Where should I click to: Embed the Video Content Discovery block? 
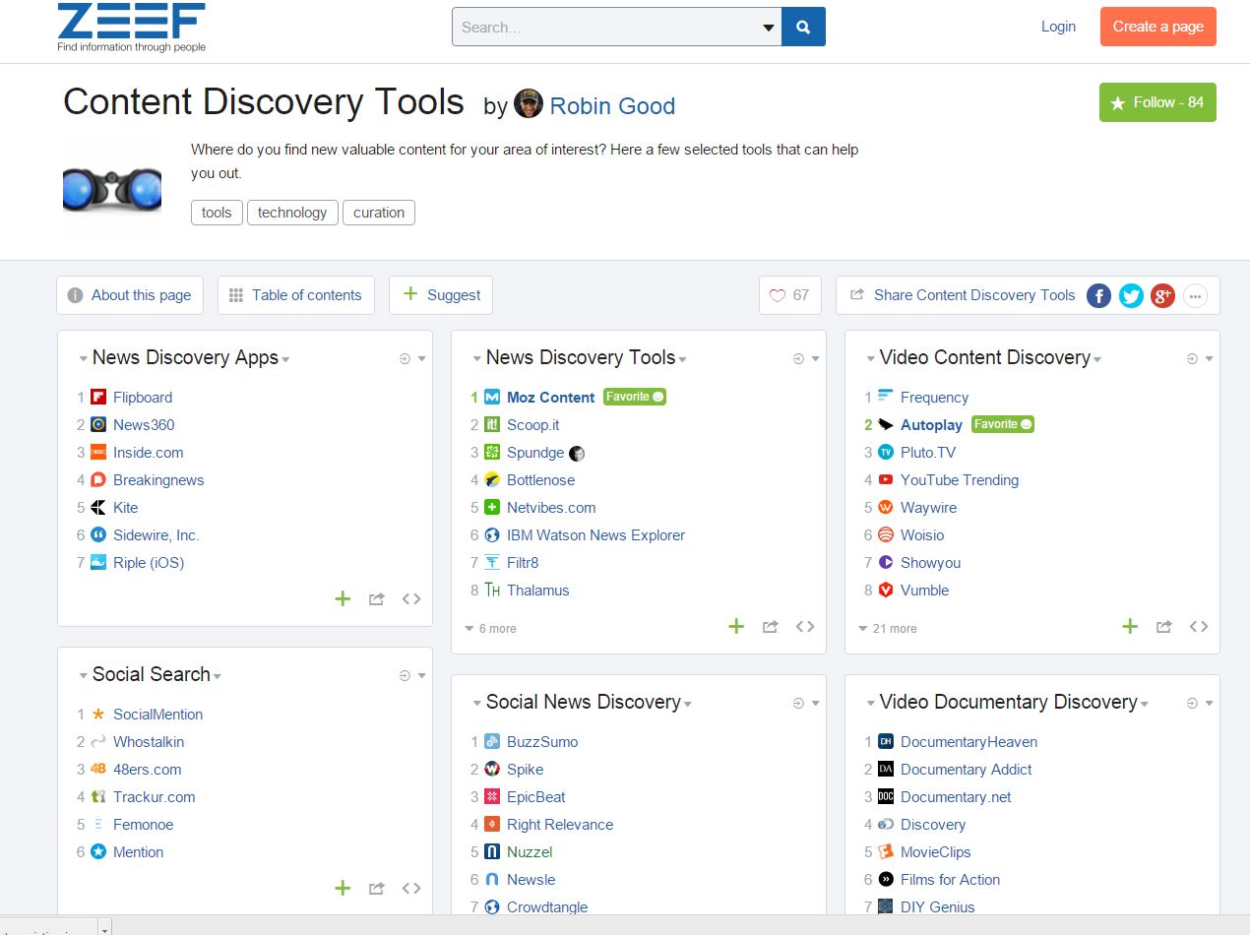[x=1199, y=626]
